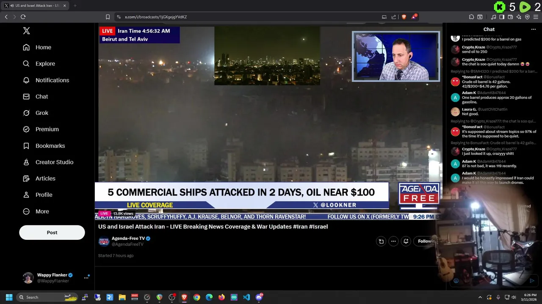Open Brave VPN shield icon
542x304 pixels.
[527, 17]
